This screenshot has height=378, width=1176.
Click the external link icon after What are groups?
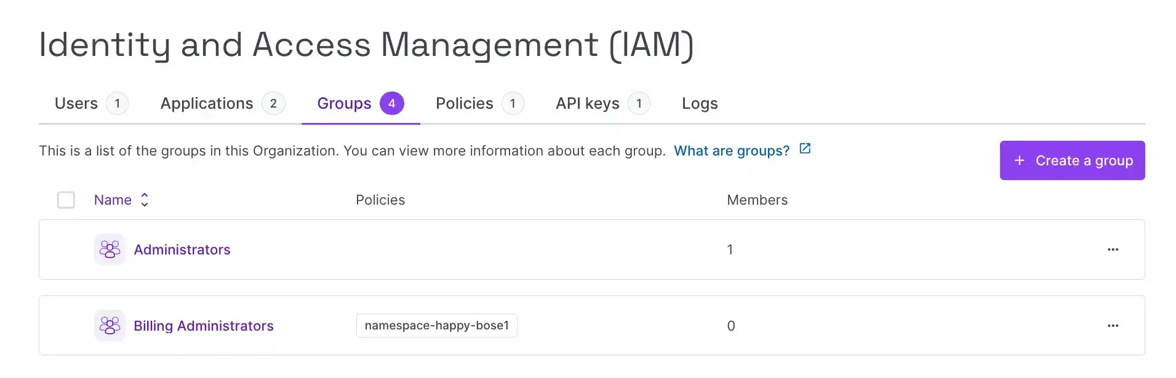point(805,149)
